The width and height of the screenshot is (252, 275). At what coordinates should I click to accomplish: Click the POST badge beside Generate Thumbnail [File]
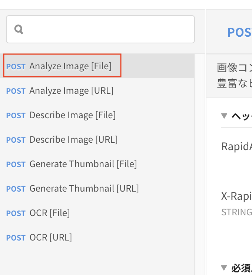(x=16, y=164)
